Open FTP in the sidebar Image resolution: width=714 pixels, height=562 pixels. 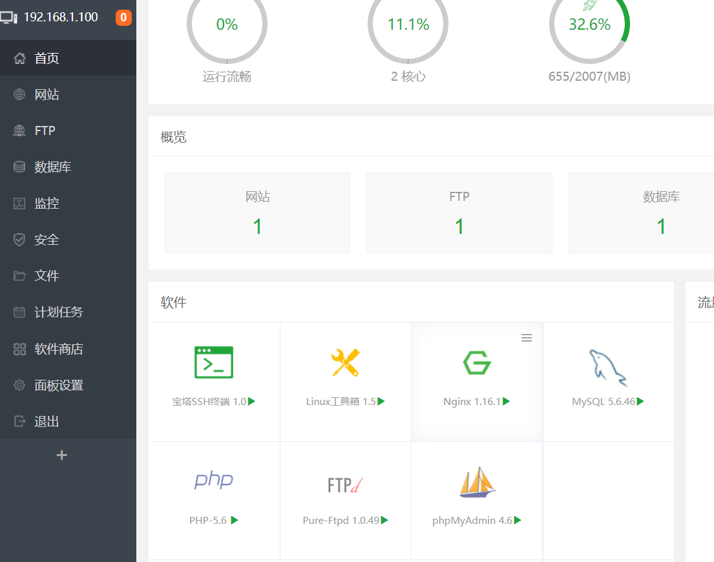pyautogui.click(x=68, y=130)
